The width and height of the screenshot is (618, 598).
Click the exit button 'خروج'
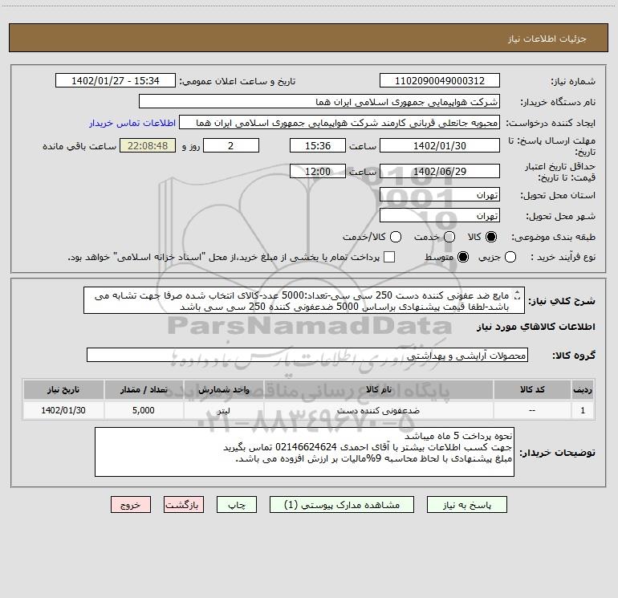click(131, 505)
